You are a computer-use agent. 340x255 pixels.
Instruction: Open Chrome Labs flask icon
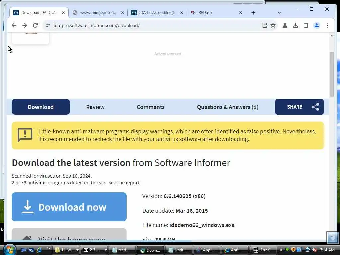[285, 25]
